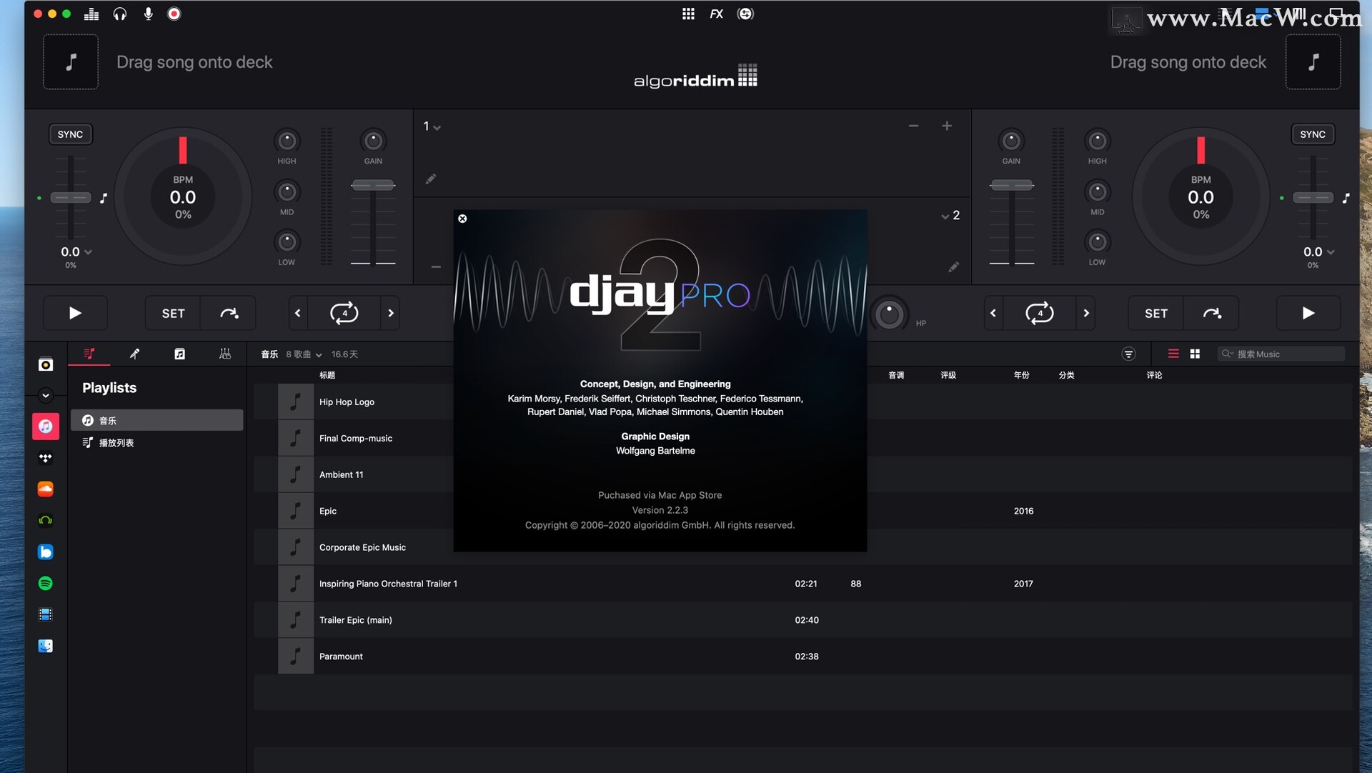The width and height of the screenshot is (1372, 773).
Task: Open the Spotify source
Action: 45,584
